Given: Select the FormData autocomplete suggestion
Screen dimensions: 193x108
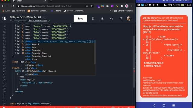Looking at the screenshot, I should tap(60, 68).
